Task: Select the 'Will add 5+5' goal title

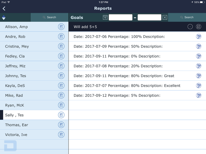Action: pyautogui.click(x=85, y=27)
